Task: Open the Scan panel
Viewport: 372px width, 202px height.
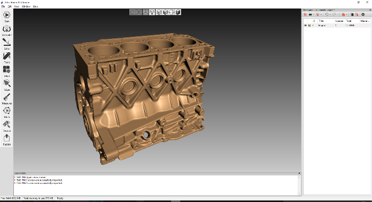Action: (6, 17)
